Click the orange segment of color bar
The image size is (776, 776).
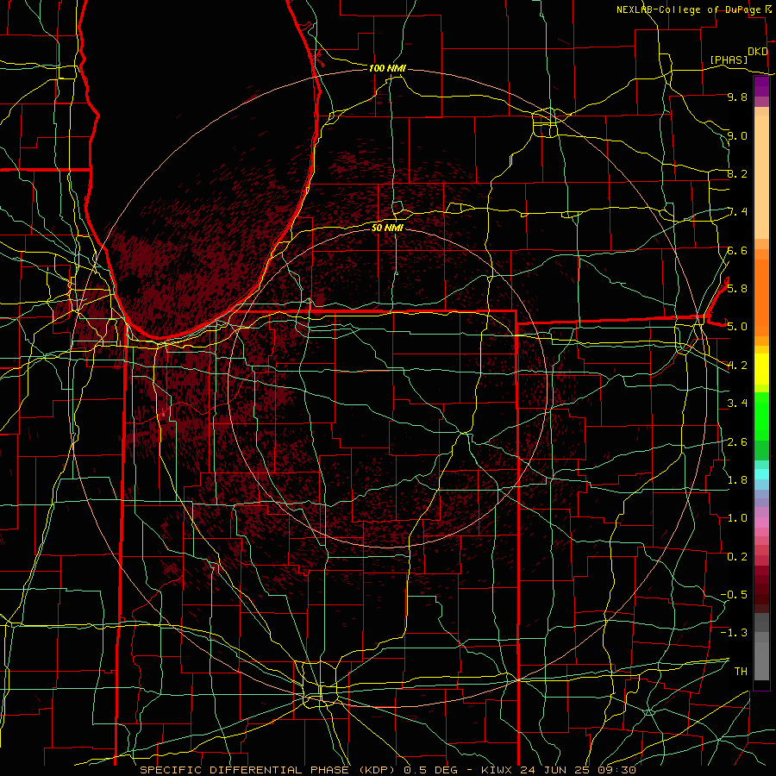[x=761, y=297]
